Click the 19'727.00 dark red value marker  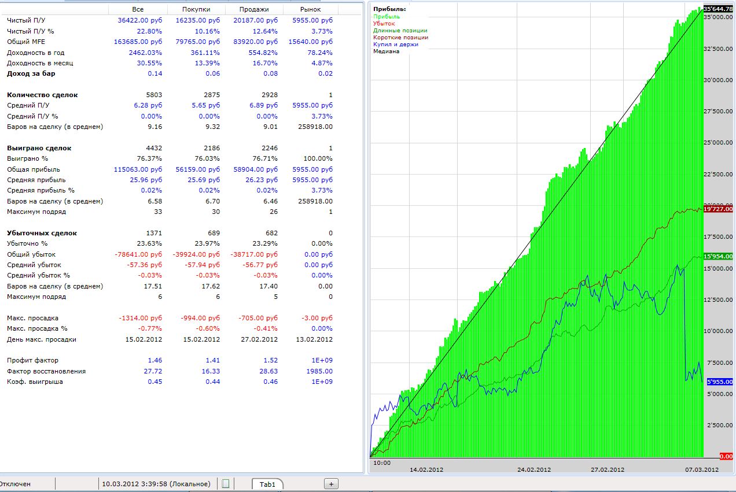tap(718, 209)
